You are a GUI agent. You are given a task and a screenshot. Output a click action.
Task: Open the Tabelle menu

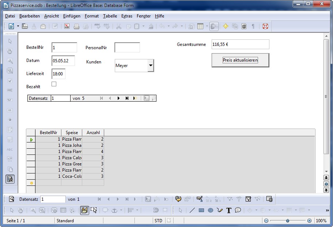click(x=110, y=16)
